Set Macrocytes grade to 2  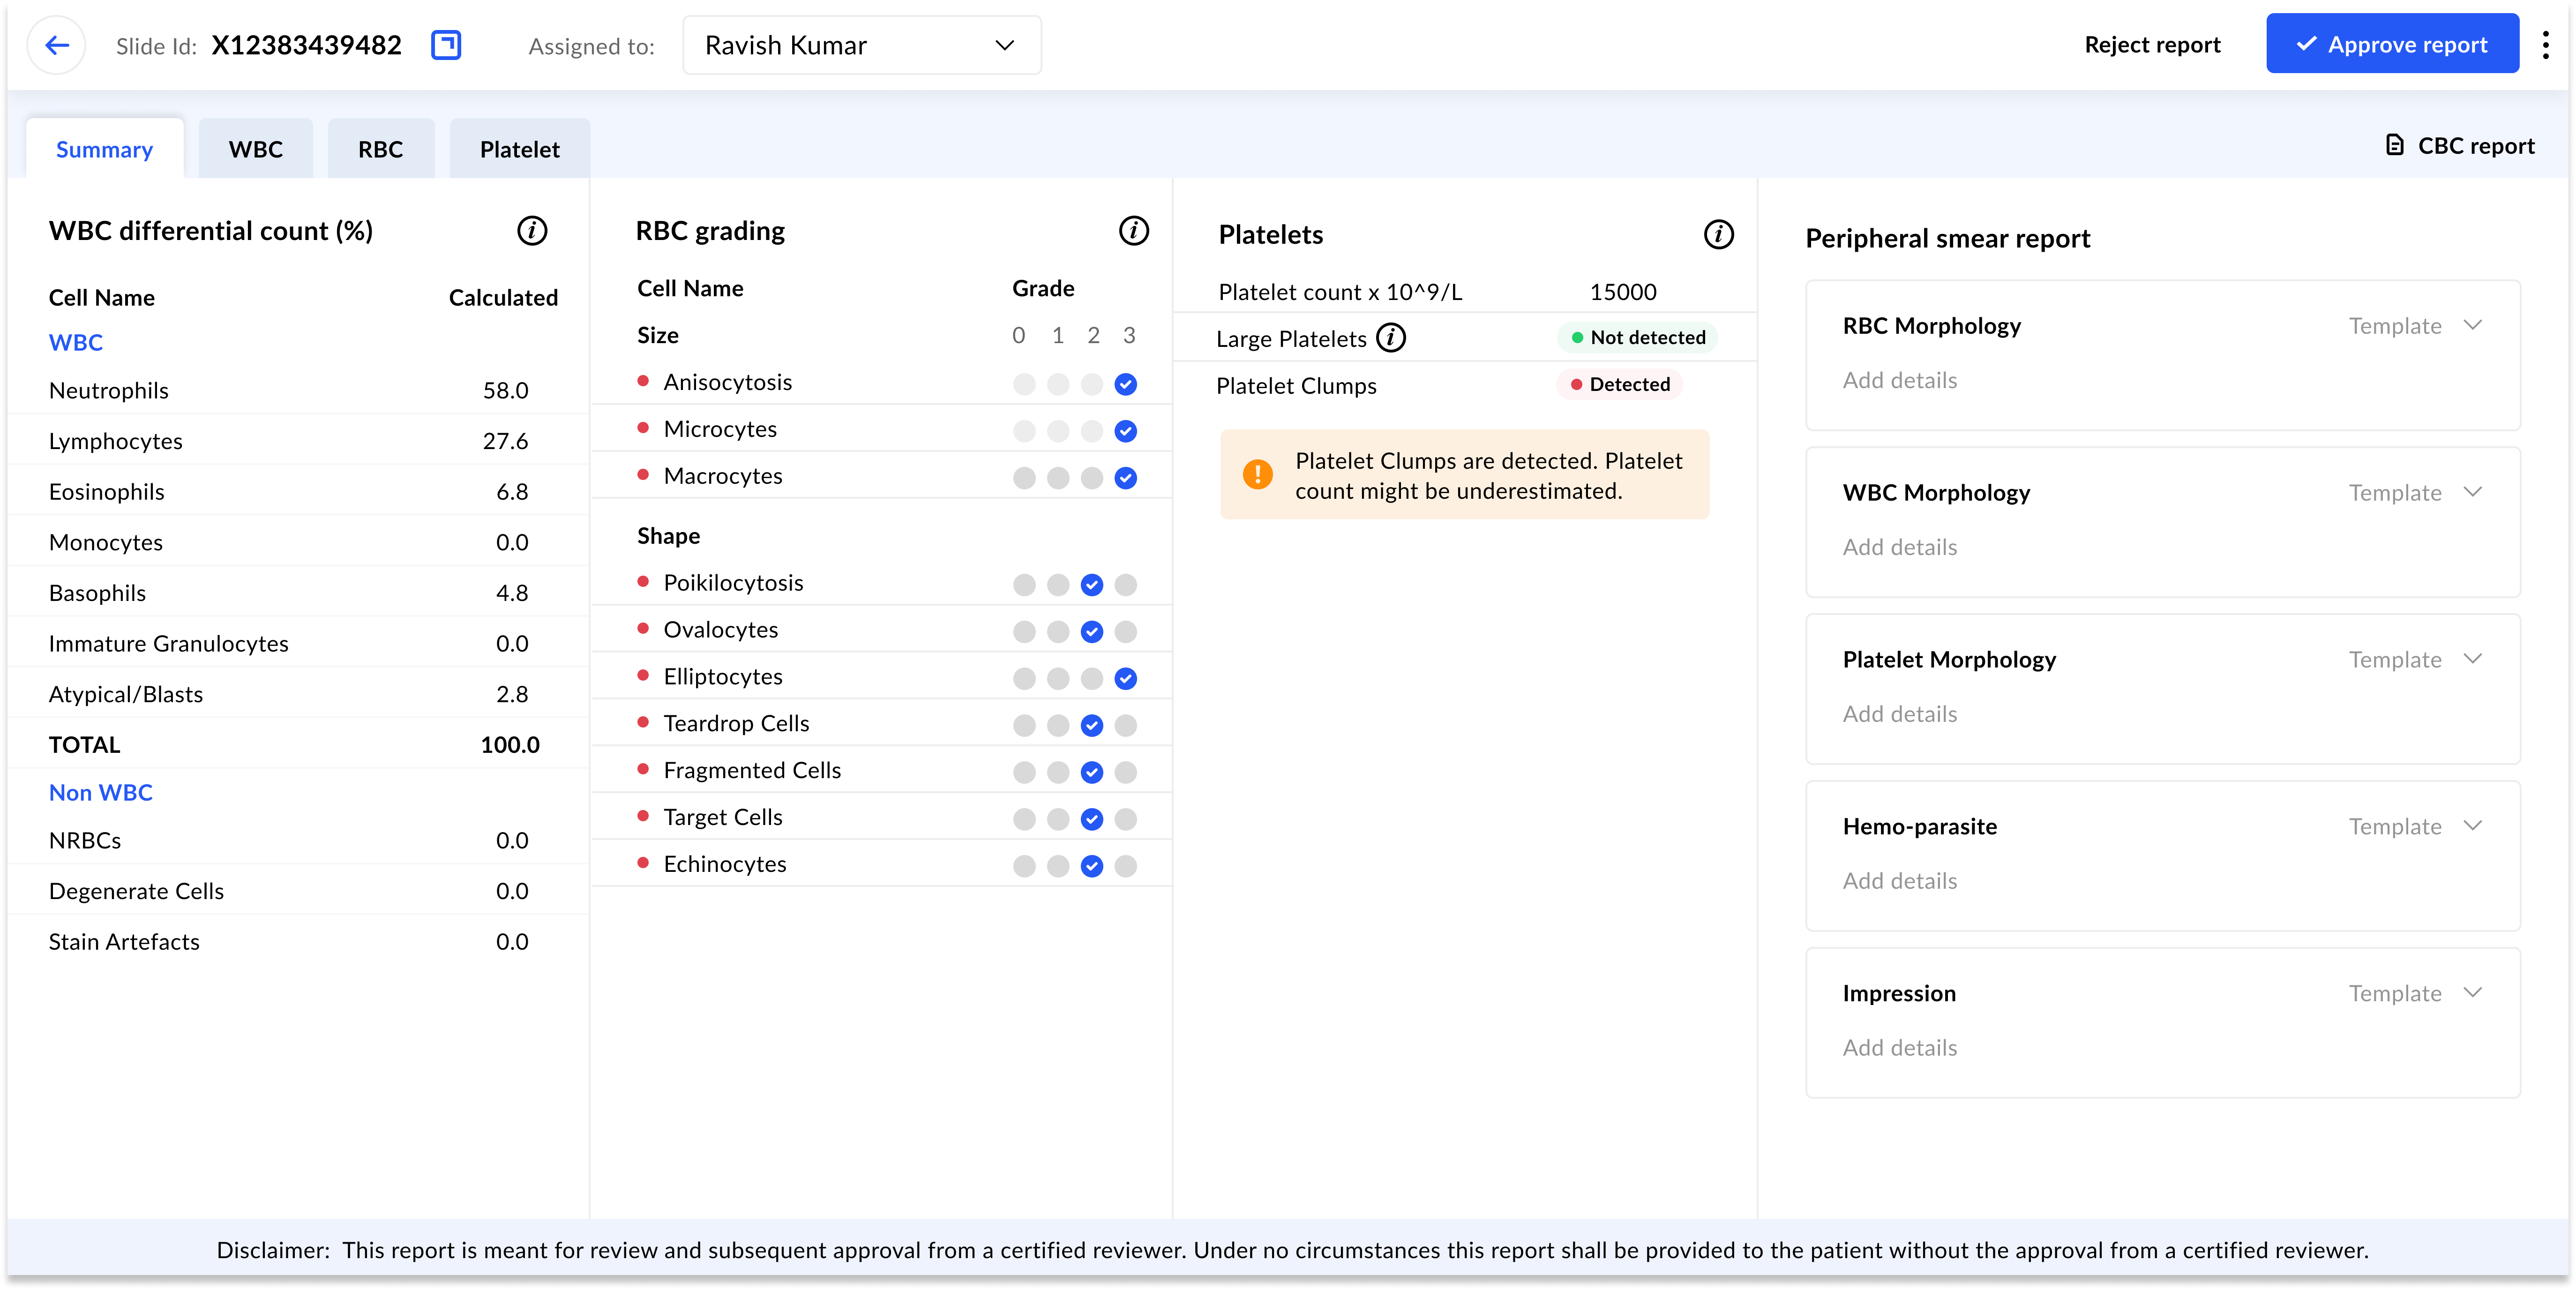click(x=1092, y=478)
